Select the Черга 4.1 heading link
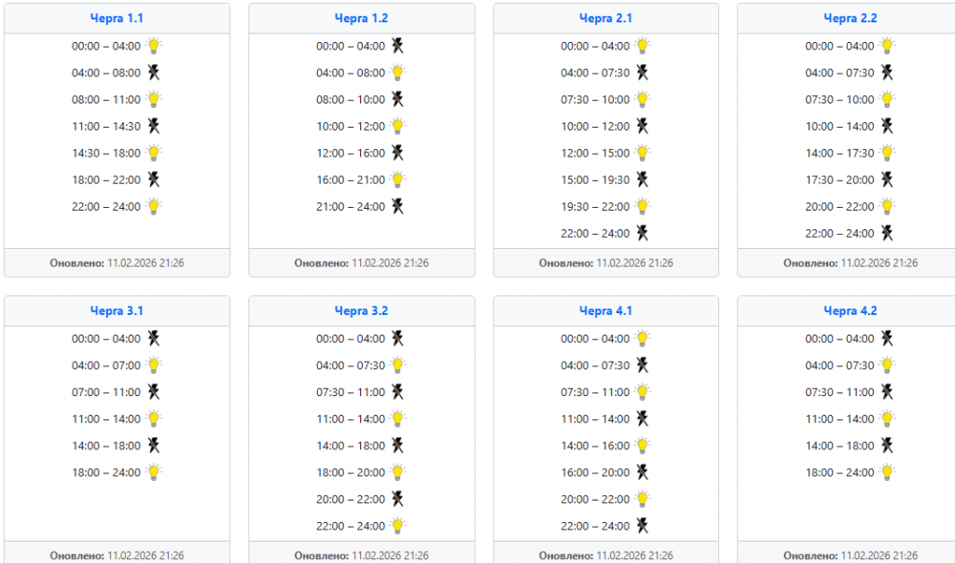This screenshot has height=563, width=955. point(605,311)
